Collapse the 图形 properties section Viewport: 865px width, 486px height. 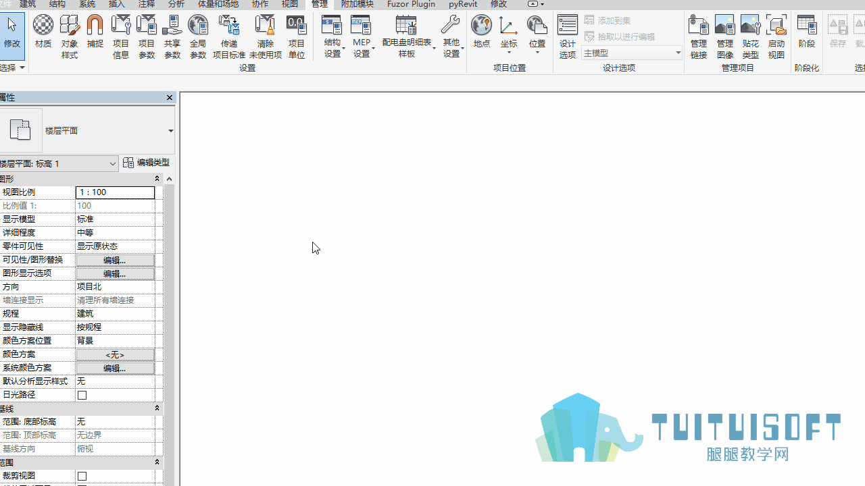click(157, 179)
